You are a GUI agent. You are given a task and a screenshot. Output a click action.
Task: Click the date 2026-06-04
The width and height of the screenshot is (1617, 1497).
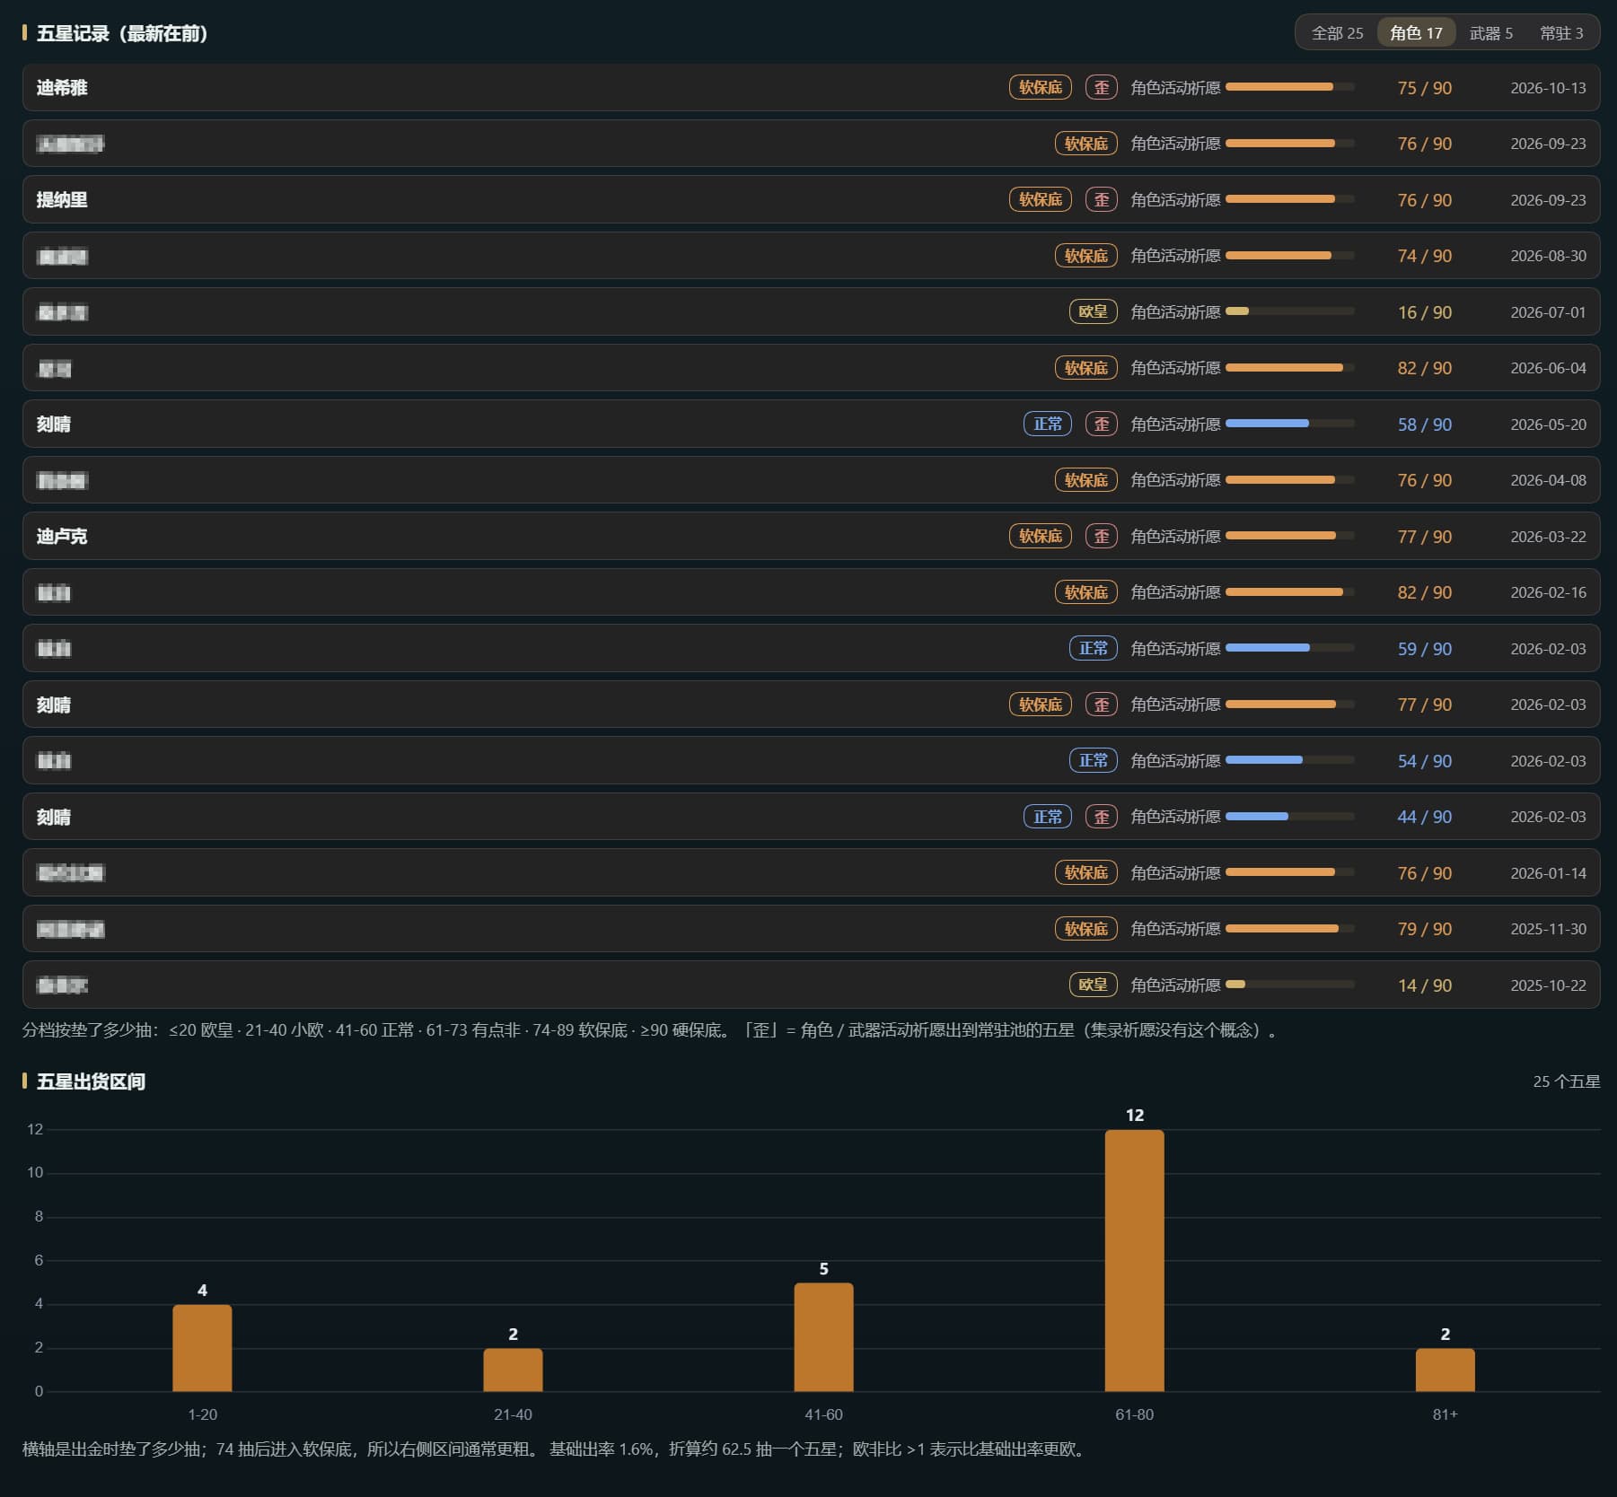coord(1548,368)
